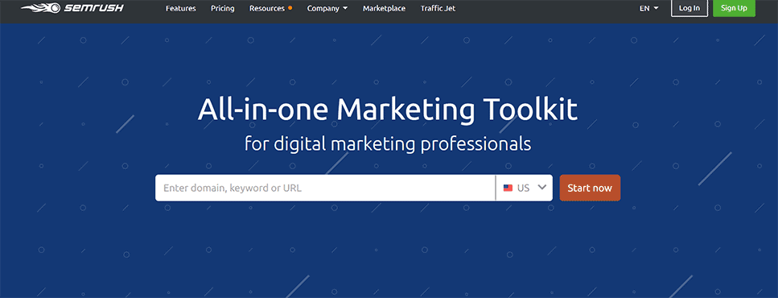
Task: Go to the Pricing page
Action: point(223,8)
